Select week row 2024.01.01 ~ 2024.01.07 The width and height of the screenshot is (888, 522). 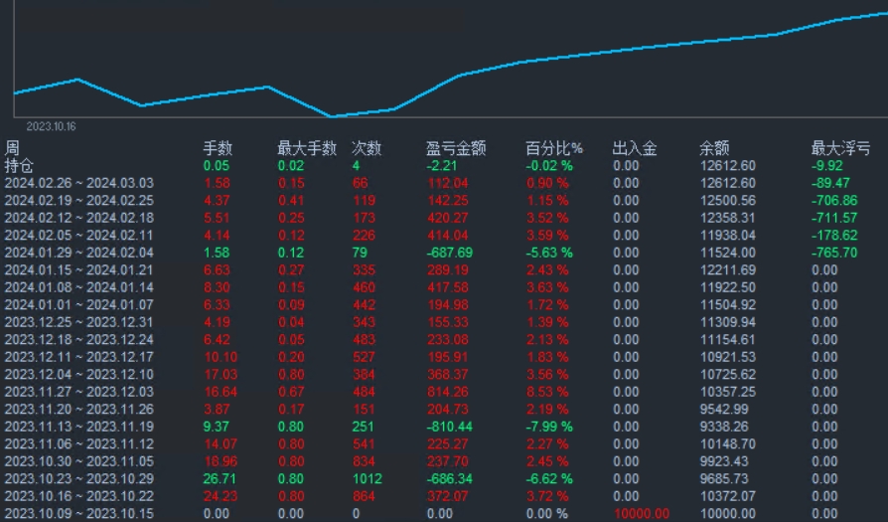[79, 305]
